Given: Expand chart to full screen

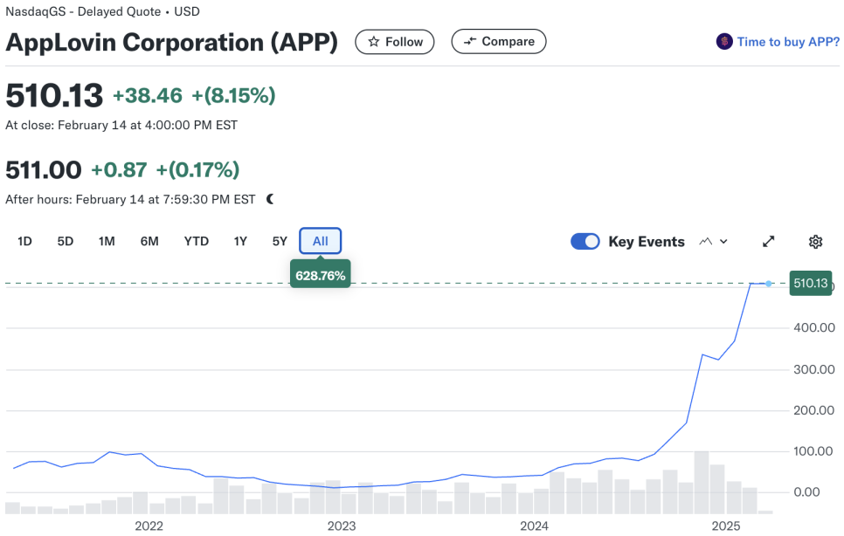Looking at the screenshot, I should click(769, 242).
